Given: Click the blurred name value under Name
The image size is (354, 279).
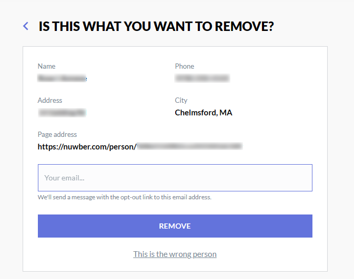Looking at the screenshot, I should (62, 78).
